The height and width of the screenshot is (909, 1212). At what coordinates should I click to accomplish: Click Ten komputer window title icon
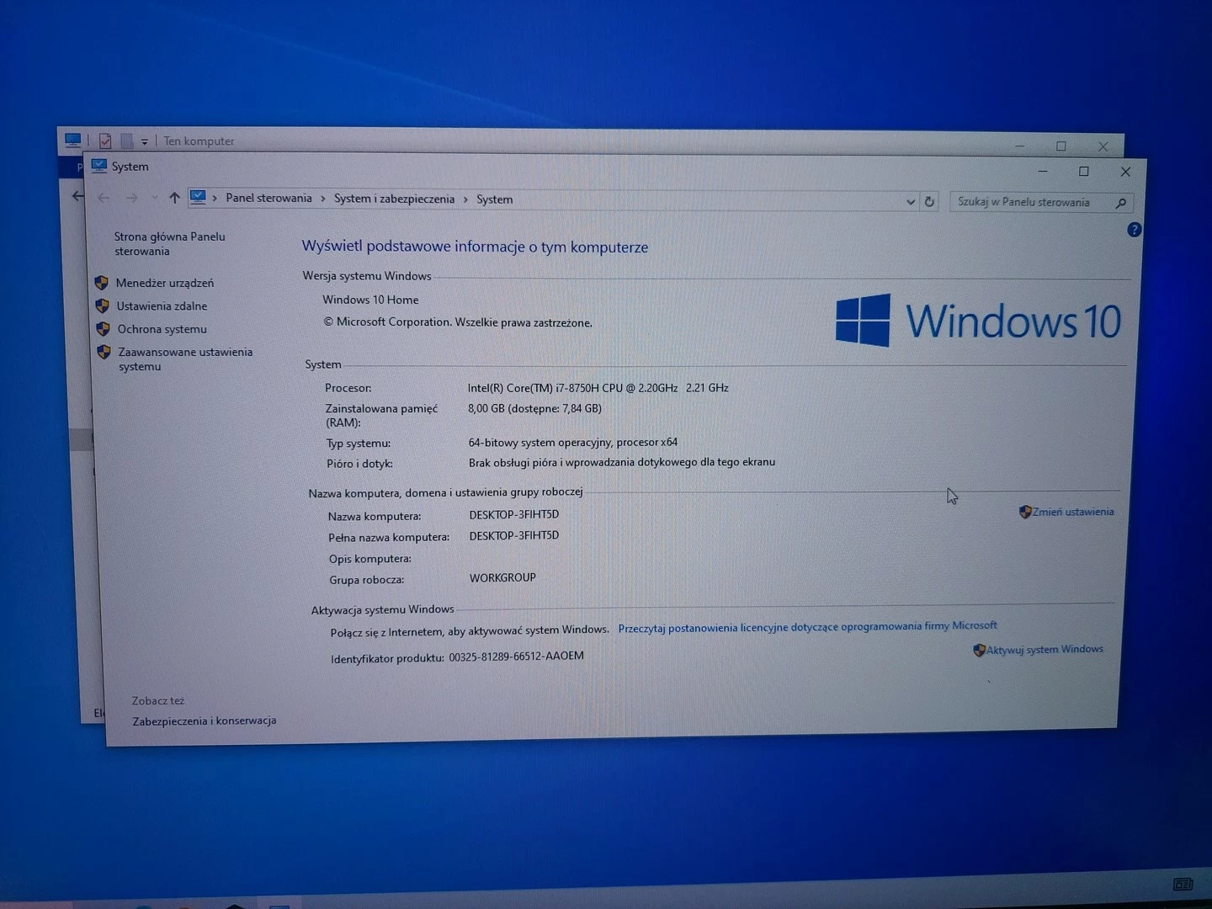tap(73, 140)
